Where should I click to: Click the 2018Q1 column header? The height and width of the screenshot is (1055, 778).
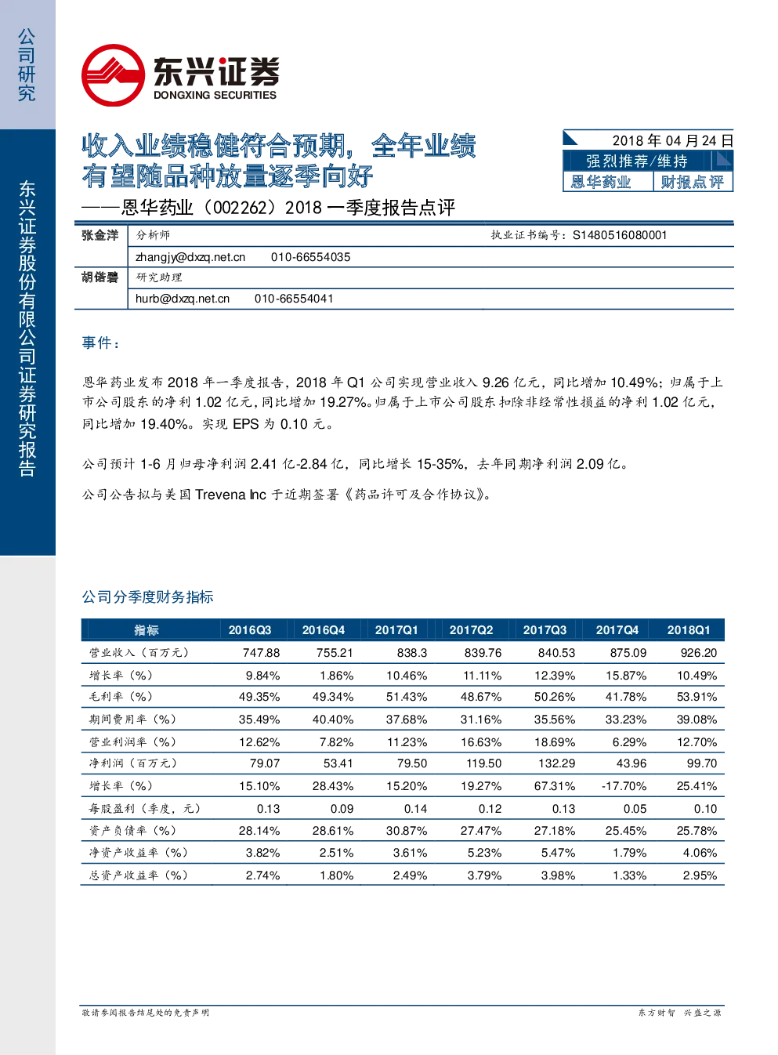689,630
